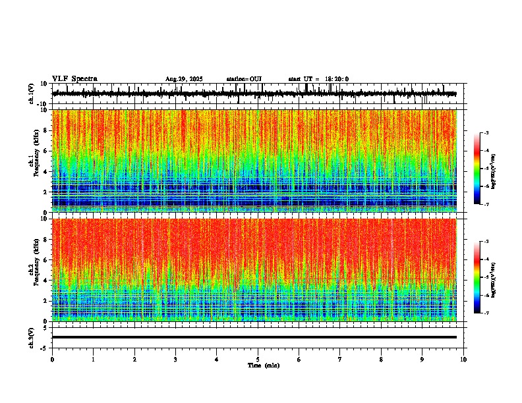Click the ch.2 spectrogram color scale bar
Viewport: 522px width, 403px height.
[477, 277]
